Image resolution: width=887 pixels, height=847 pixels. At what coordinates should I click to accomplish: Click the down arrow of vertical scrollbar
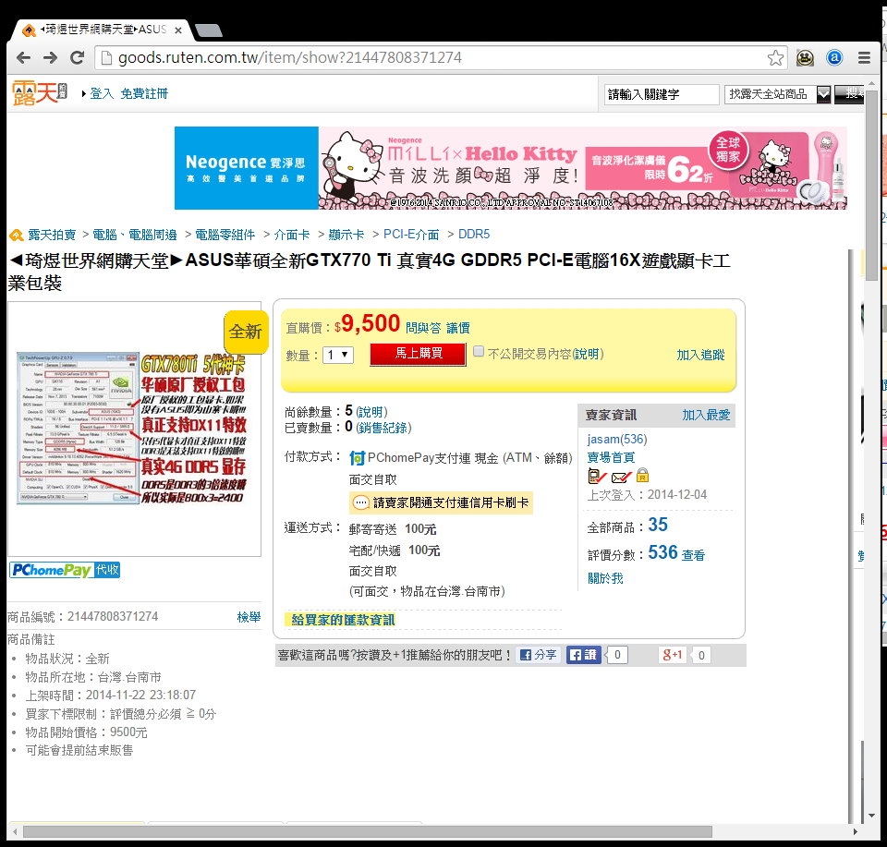coord(871,816)
